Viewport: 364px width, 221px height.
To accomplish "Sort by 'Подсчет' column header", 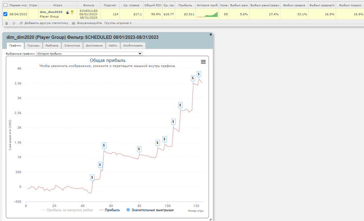I will 110,5.
